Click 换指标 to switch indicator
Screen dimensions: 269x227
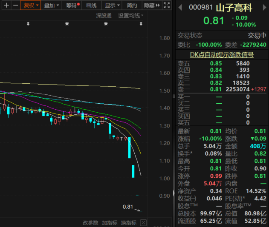tap(129, 223)
